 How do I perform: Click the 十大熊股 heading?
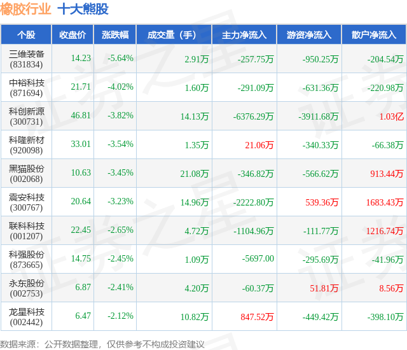(83, 9)
